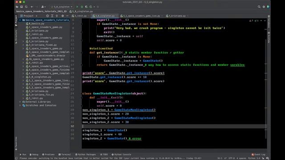The image size is (285, 160).
Task: Open the run configuration dropdown 5_0_singleton
Action: [x=62, y=7]
